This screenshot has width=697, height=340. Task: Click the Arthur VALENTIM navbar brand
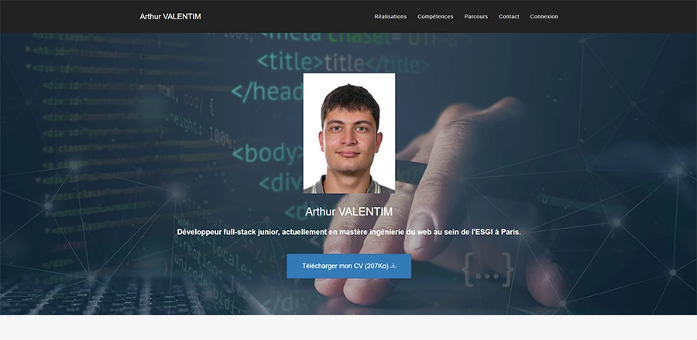coord(170,16)
